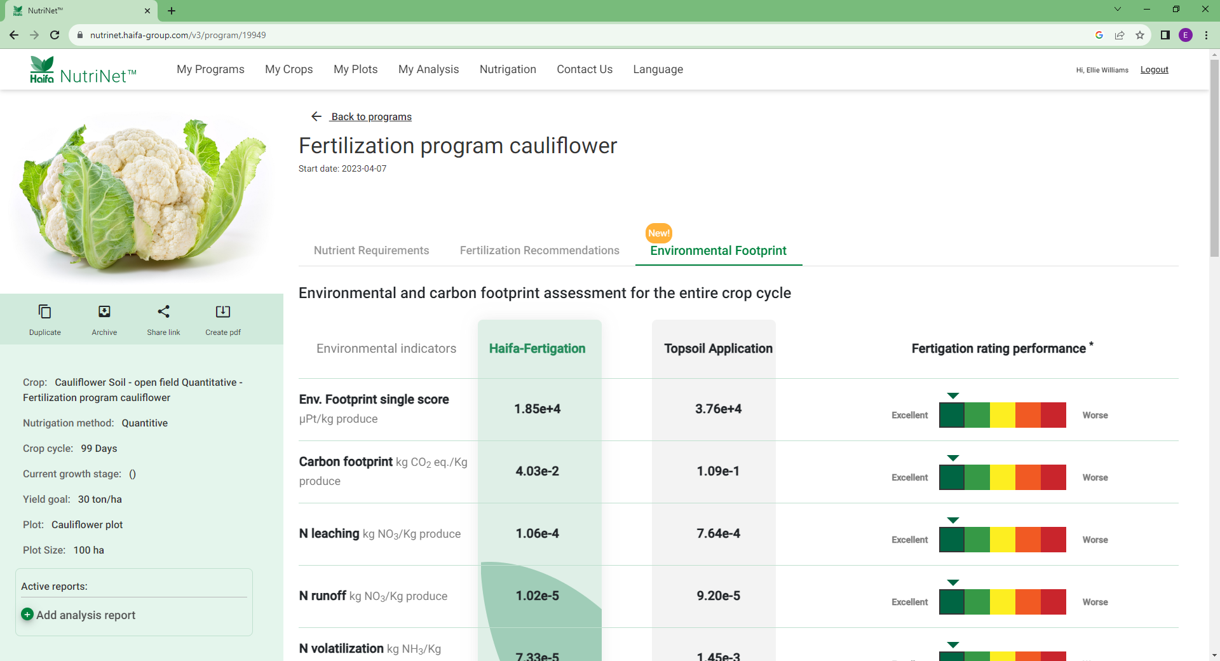Click the Haifa-Fertigation column header
The height and width of the screenshot is (661, 1220).
(x=538, y=348)
